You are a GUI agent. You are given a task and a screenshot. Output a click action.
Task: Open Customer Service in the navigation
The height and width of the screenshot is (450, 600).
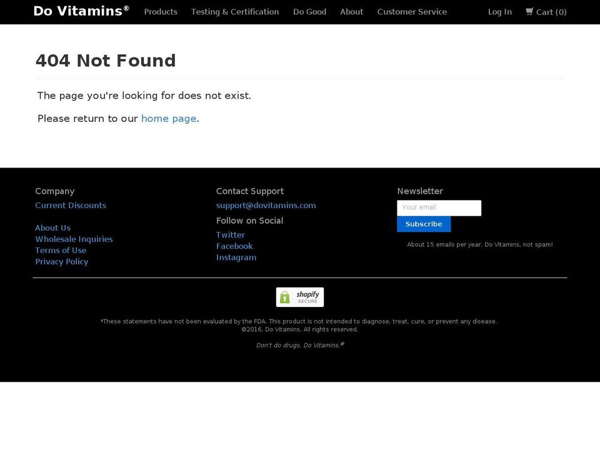412,12
